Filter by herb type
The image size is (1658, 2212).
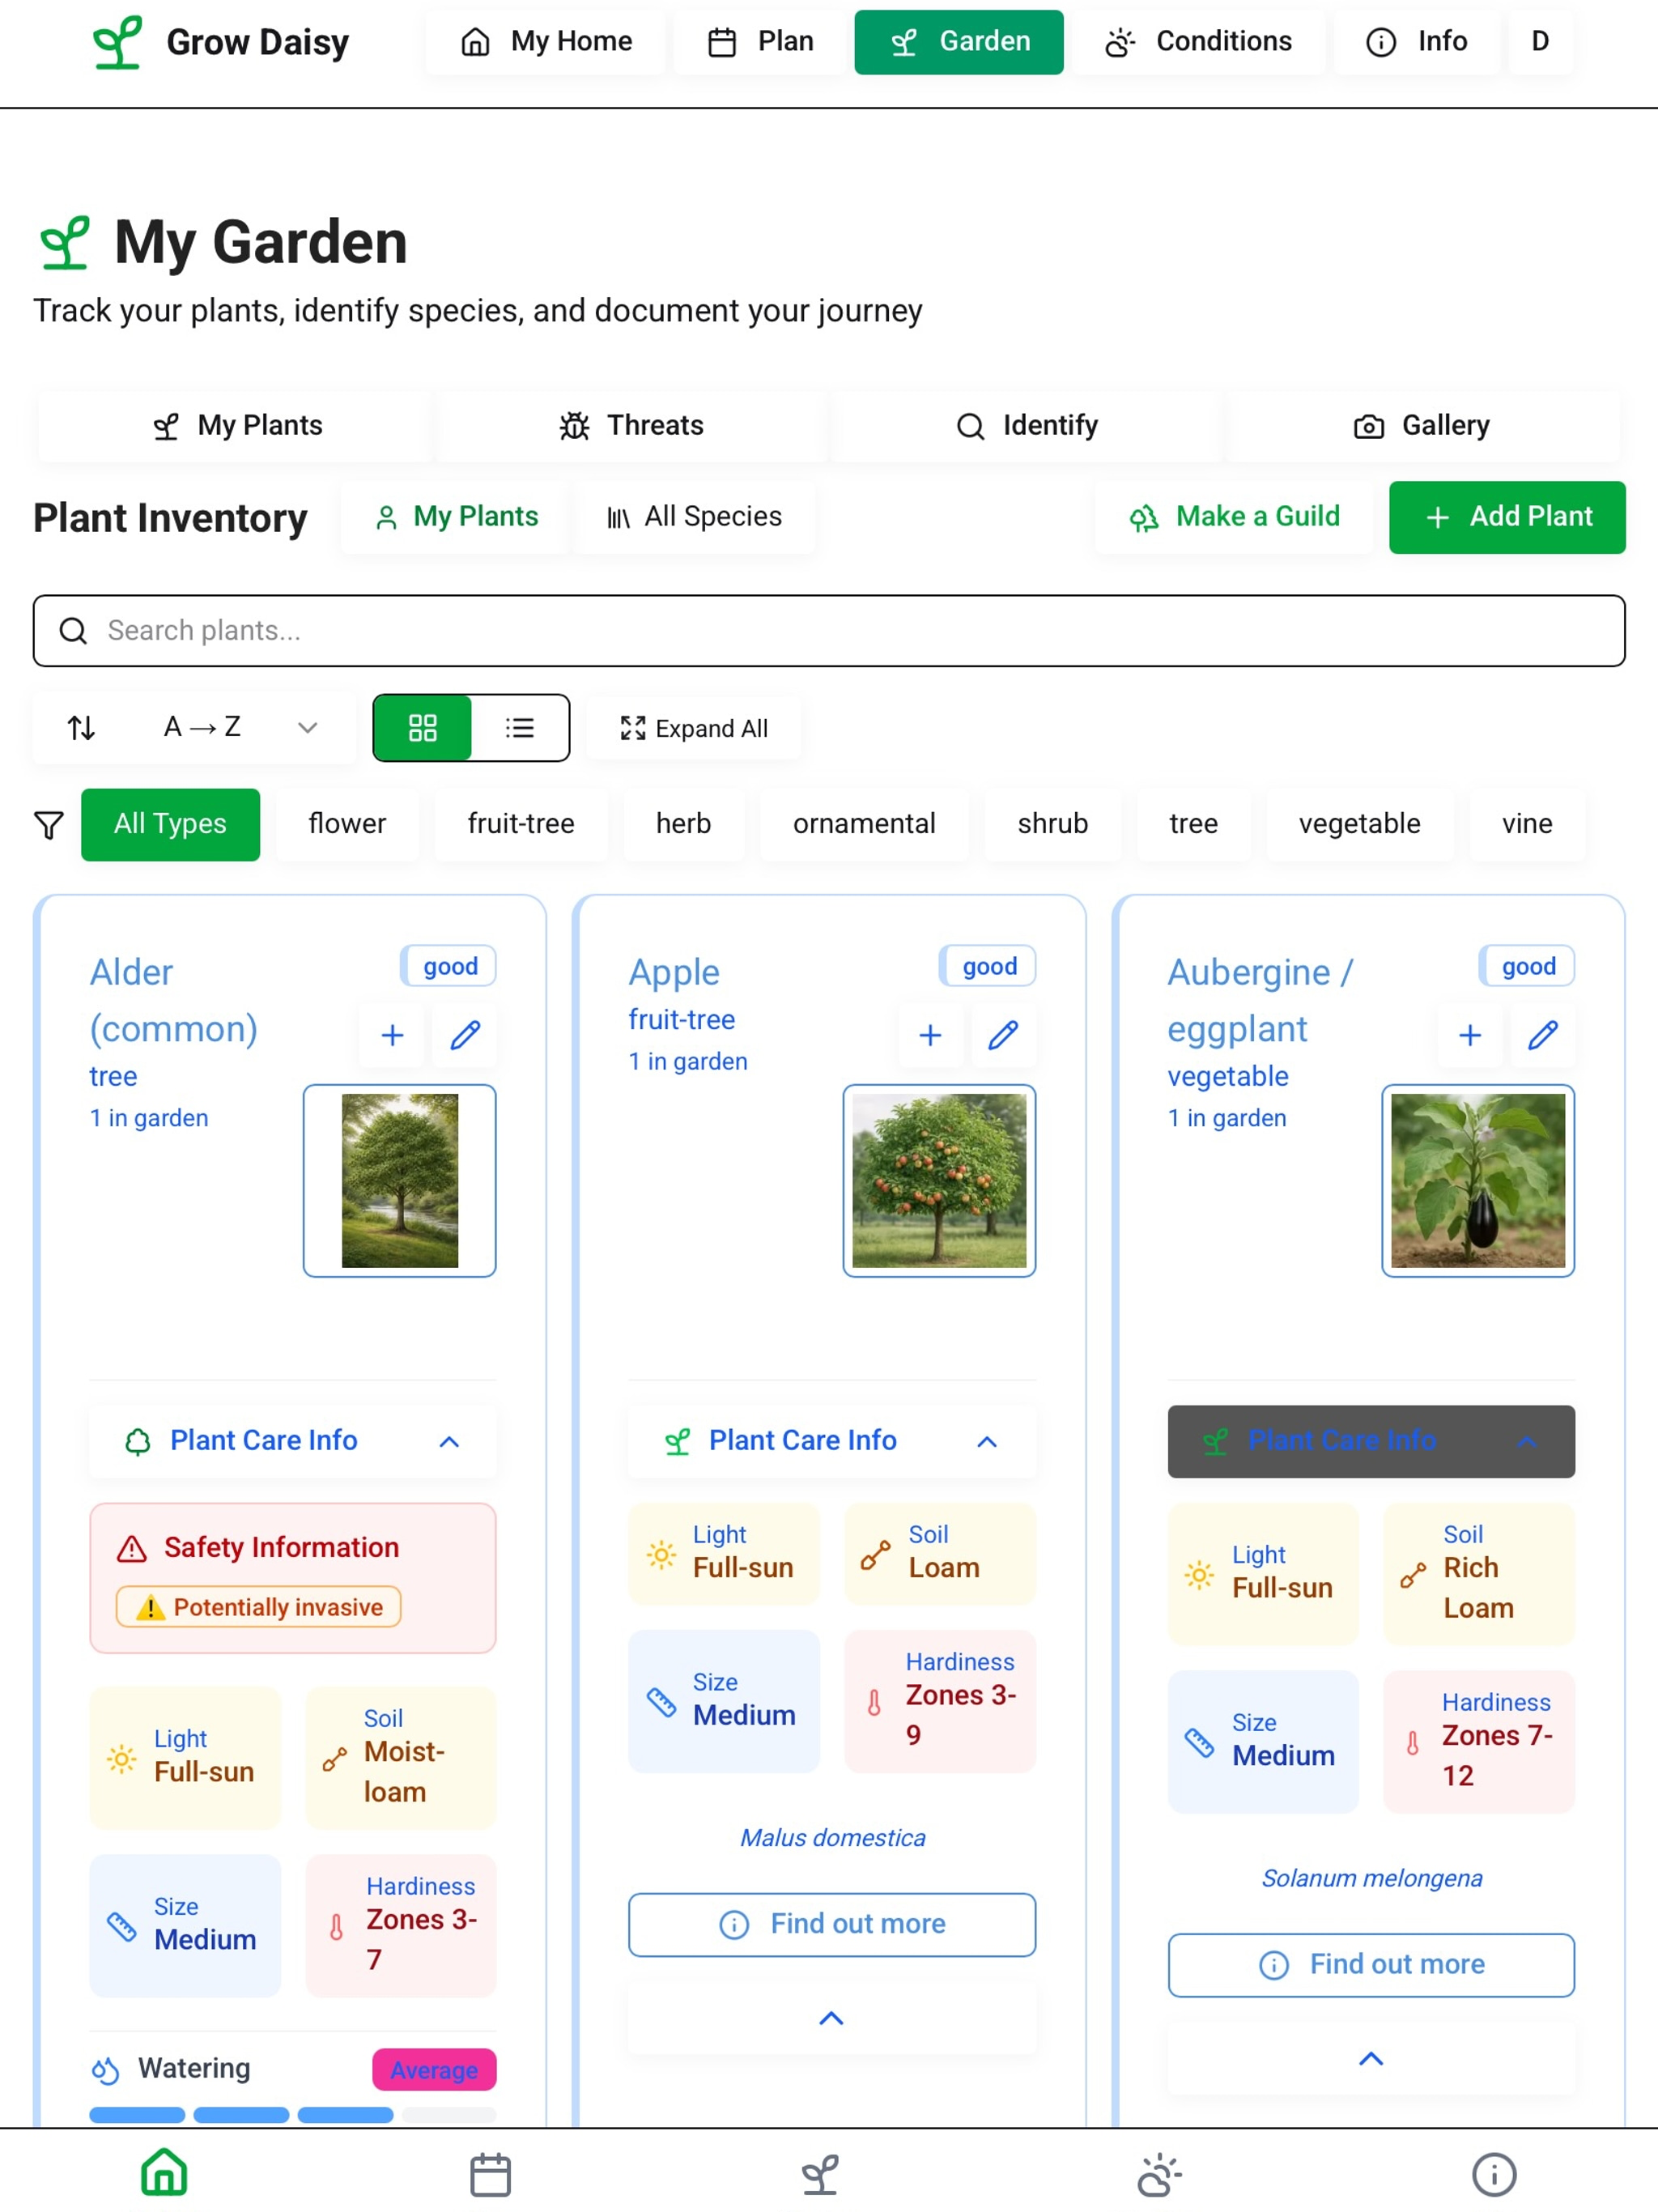tap(683, 825)
